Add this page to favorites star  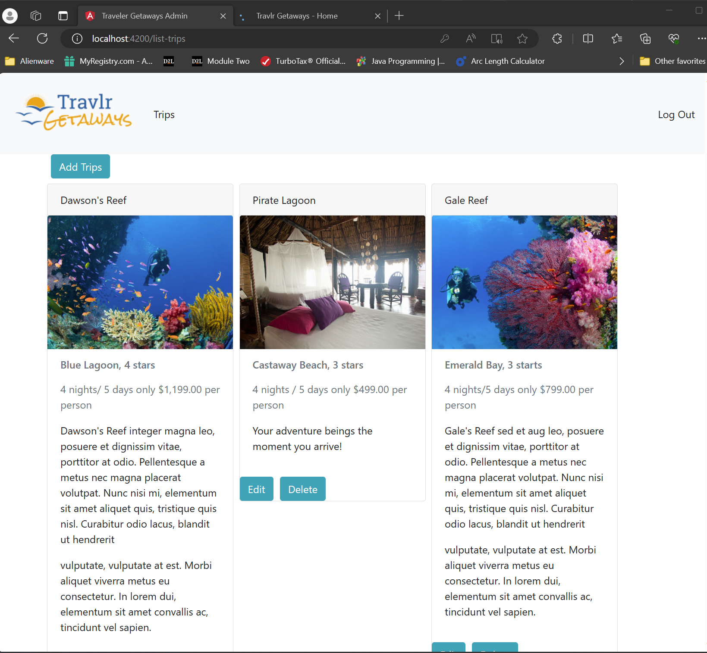tap(522, 39)
